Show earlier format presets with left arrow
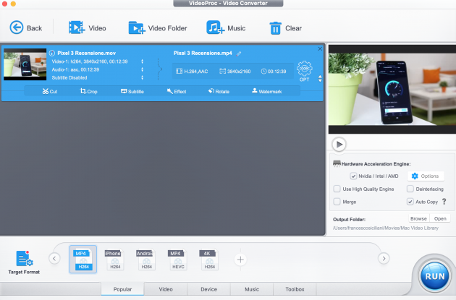 point(54,259)
